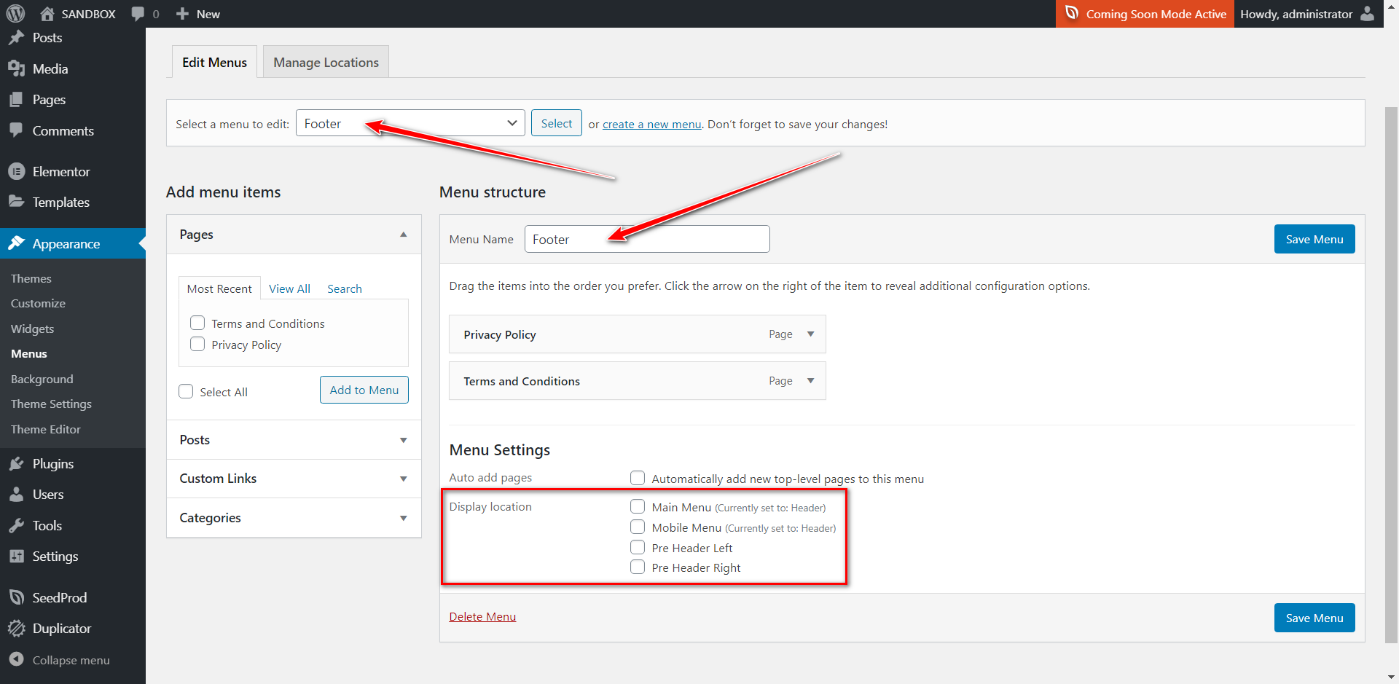Click the scrollbar down arrow
The height and width of the screenshot is (684, 1399).
(x=1391, y=677)
